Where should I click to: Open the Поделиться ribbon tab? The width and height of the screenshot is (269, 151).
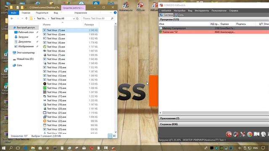click(42, 13)
